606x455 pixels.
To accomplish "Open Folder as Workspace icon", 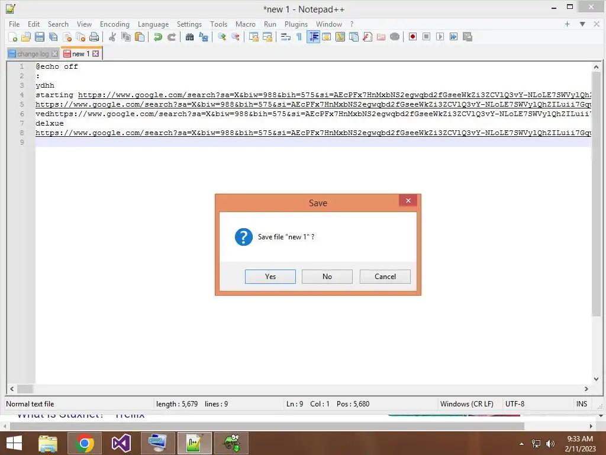I will 381,37.
